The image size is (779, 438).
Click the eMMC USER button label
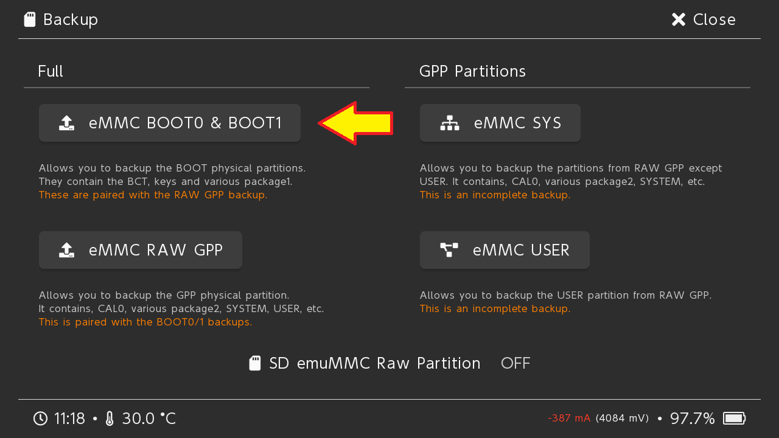click(x=521, y=250)
